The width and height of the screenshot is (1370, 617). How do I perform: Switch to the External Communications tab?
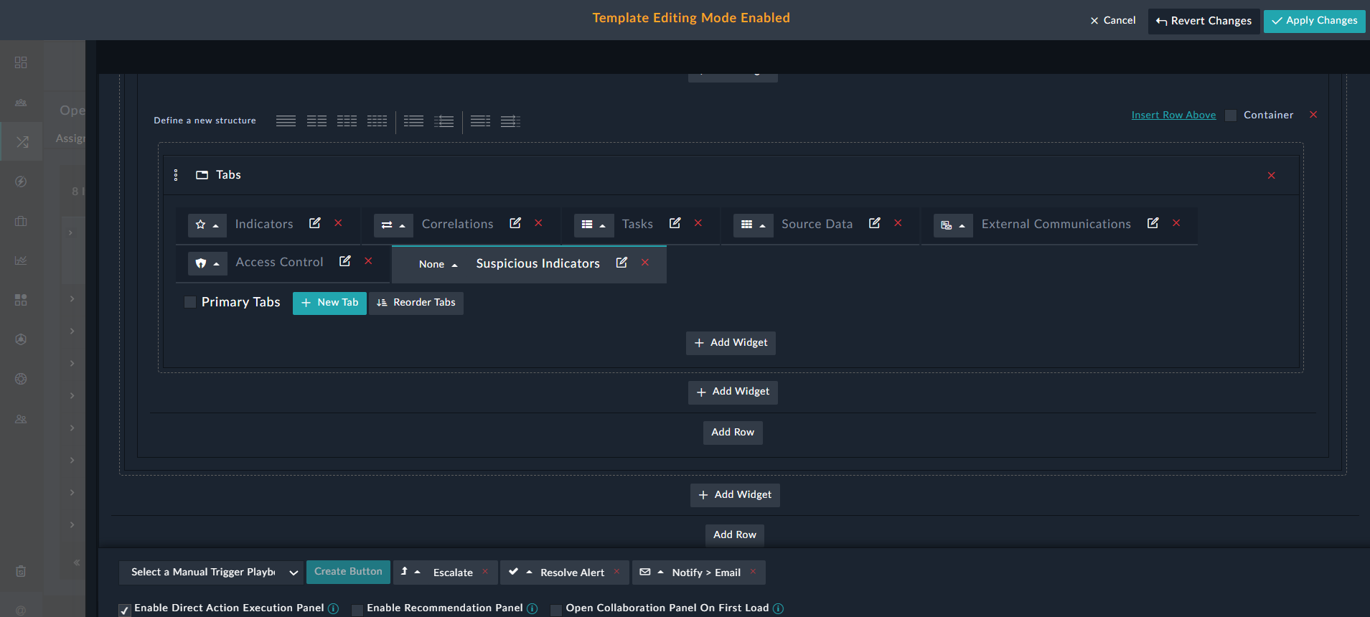[x=1056, y=224]
